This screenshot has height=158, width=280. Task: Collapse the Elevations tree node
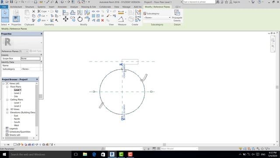click(7, 112)
